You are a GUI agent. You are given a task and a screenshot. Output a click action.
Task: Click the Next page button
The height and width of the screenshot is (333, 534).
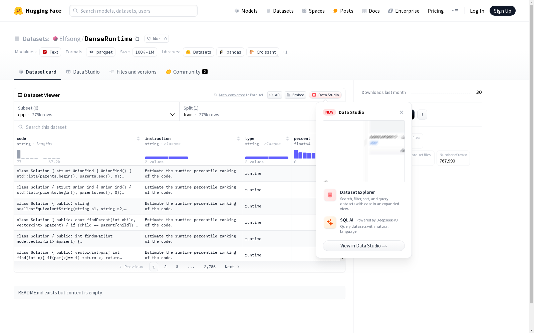[232, 267]
